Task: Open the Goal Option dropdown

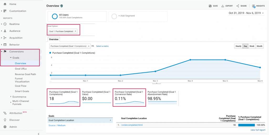Action: coord(63,31)
